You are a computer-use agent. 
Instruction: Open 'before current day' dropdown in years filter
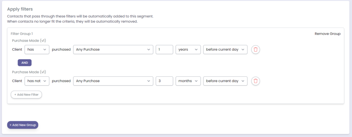pos(225,50)
